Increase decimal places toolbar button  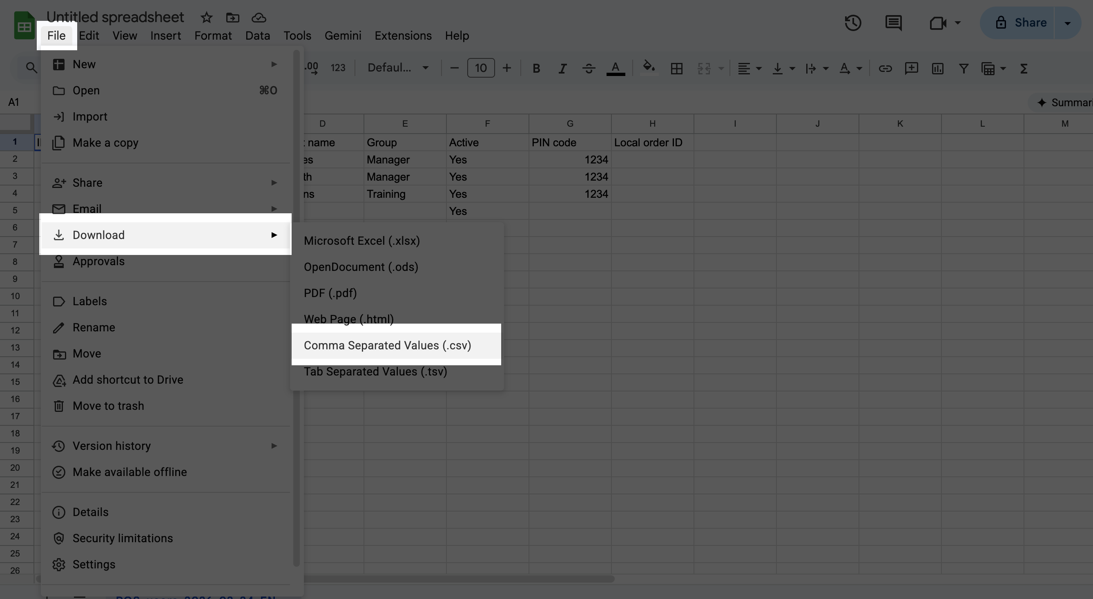[x=311, y=68]
